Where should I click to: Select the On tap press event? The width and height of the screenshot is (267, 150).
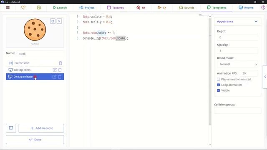pos(35,70)
